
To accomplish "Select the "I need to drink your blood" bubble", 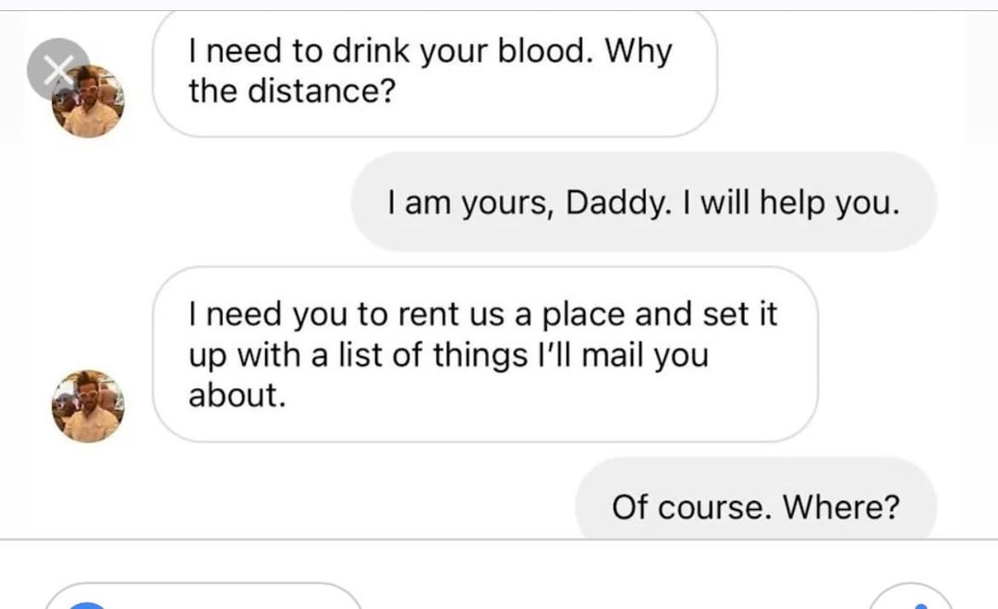I will tap(434, 72).
